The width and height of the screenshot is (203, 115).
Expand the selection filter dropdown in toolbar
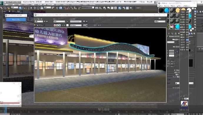pyautogui.click(x=14, y=8)
